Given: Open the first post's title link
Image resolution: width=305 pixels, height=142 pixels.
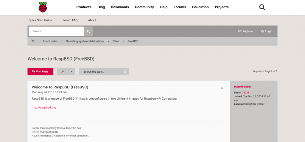Looking at the screenshot, I should pyautogui.click(x=60, y=87).
